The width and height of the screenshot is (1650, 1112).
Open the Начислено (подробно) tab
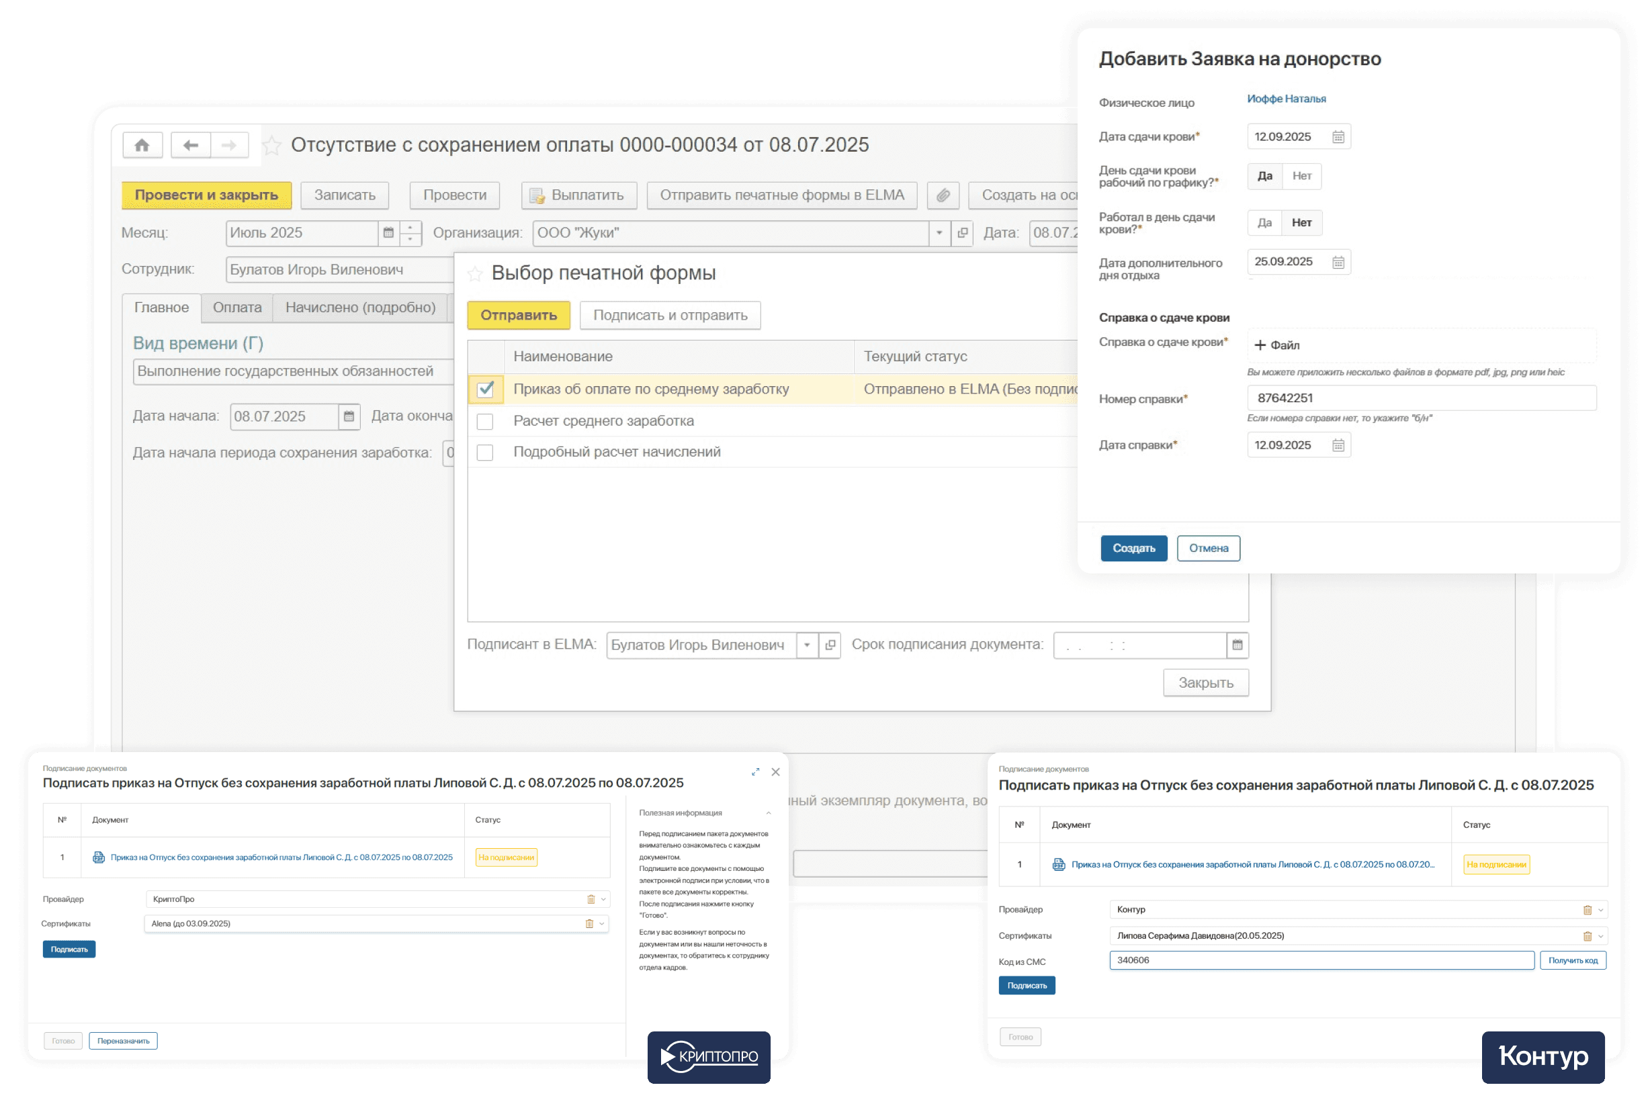tap(360, 307)
